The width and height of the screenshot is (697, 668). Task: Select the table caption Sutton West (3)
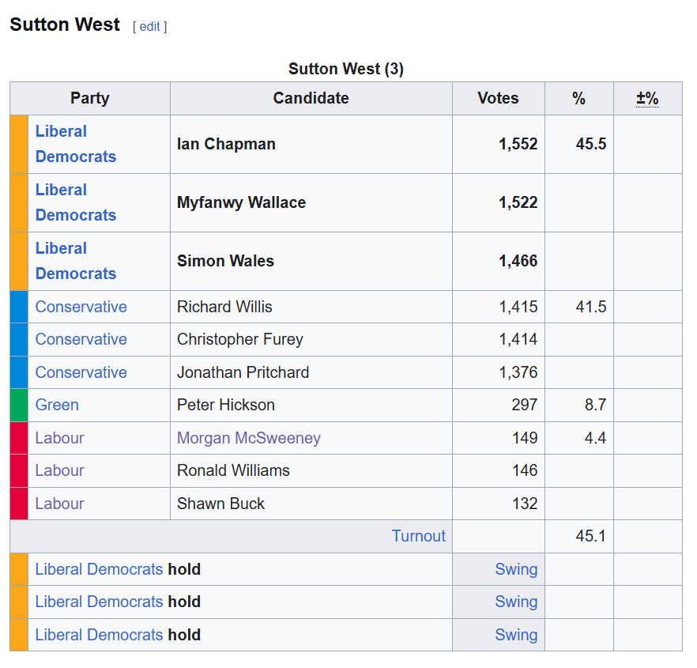tap(346, 69)
